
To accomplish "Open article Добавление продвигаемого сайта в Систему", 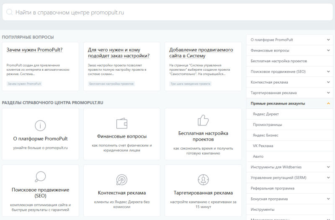I will [x=201, y=53].
